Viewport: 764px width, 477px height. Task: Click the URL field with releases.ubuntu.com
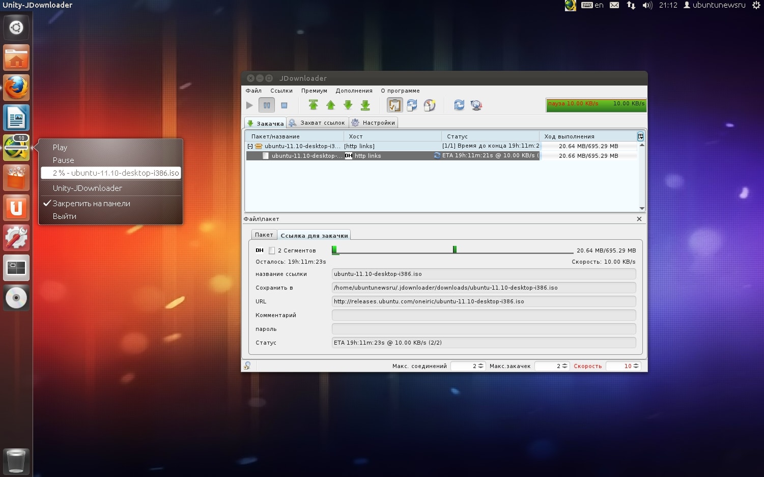[484, 301]
